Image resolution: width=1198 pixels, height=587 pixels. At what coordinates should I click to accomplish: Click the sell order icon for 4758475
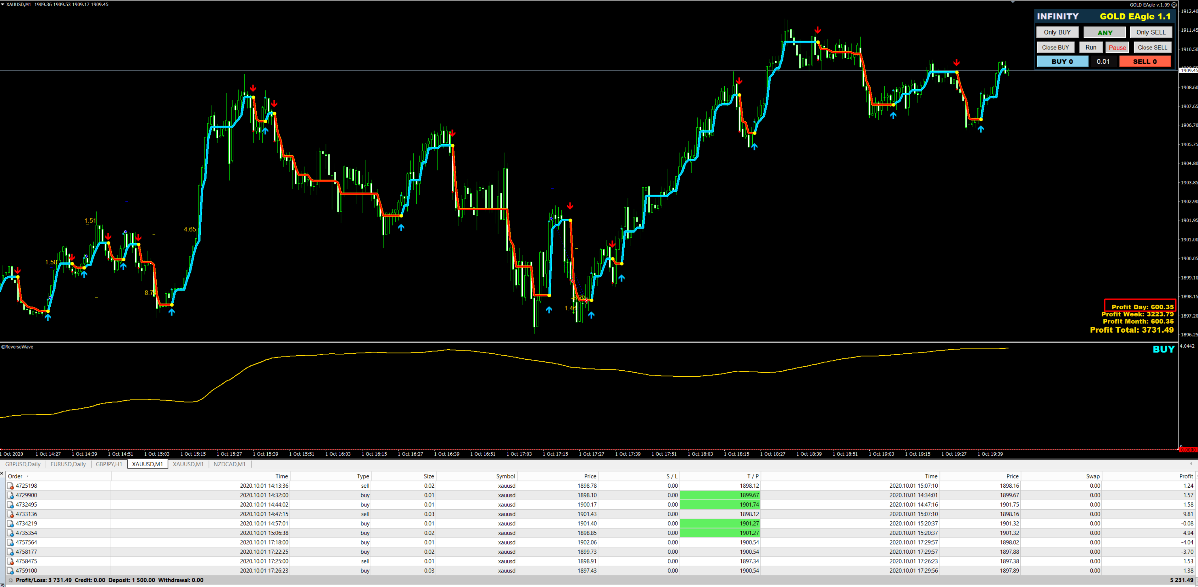click(x=10, y=562)
